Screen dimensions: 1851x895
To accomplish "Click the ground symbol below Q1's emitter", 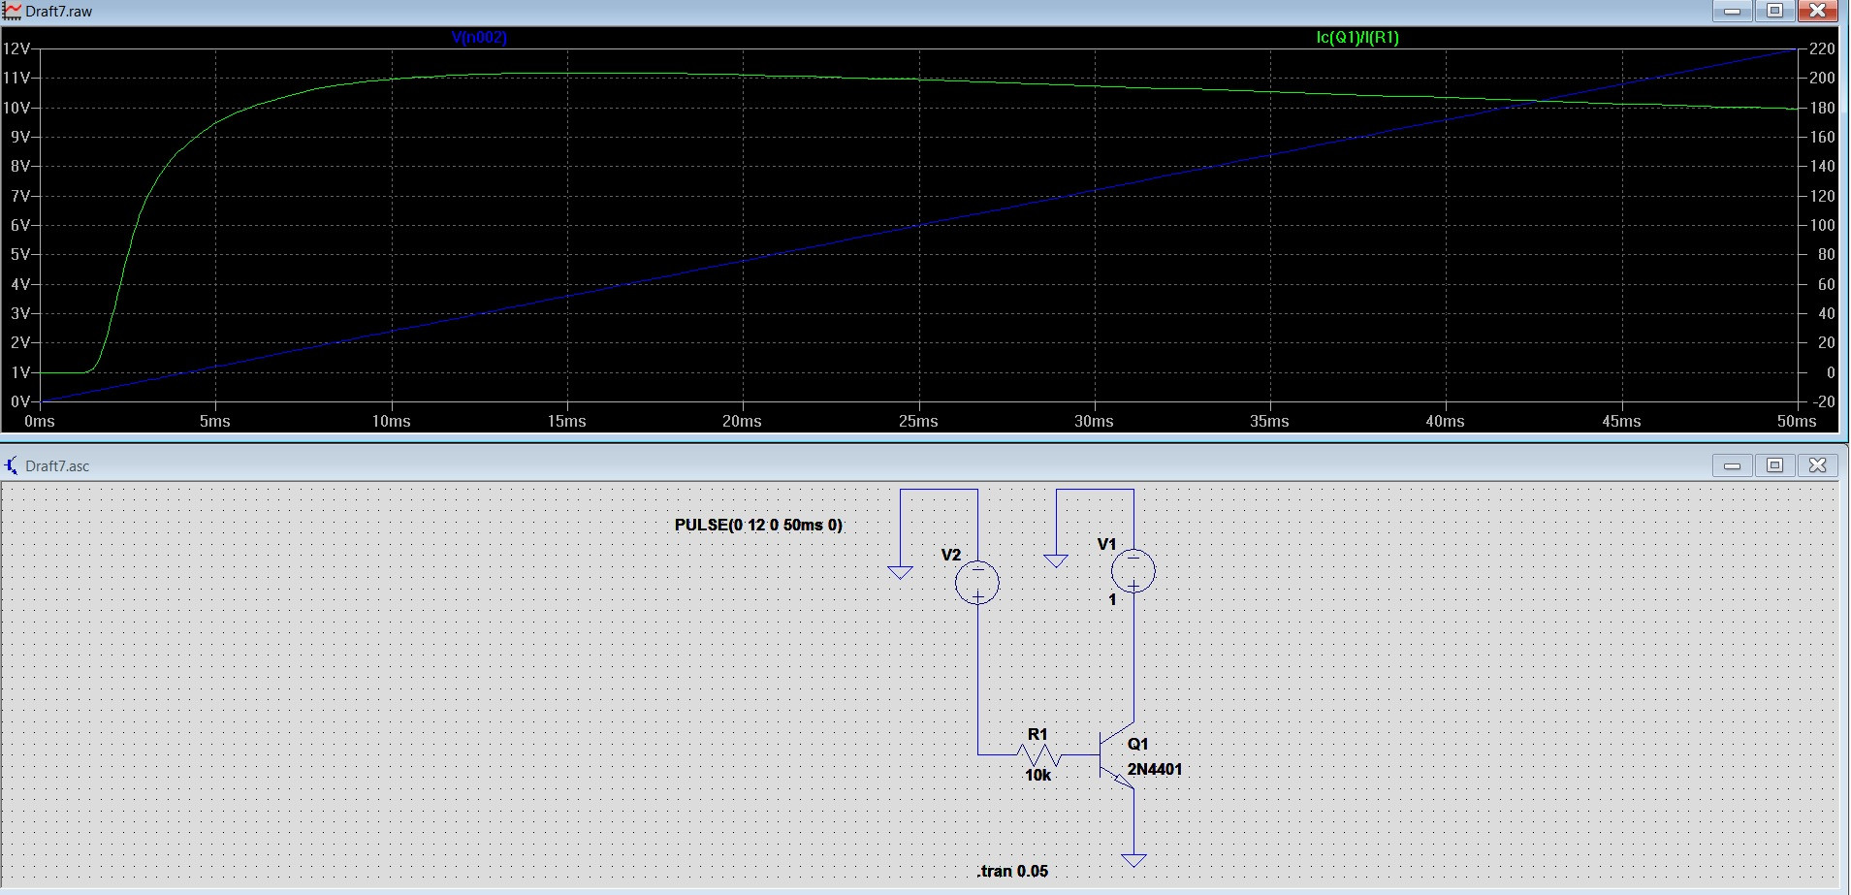I will pyautogui.click(x=1133, y=859).
